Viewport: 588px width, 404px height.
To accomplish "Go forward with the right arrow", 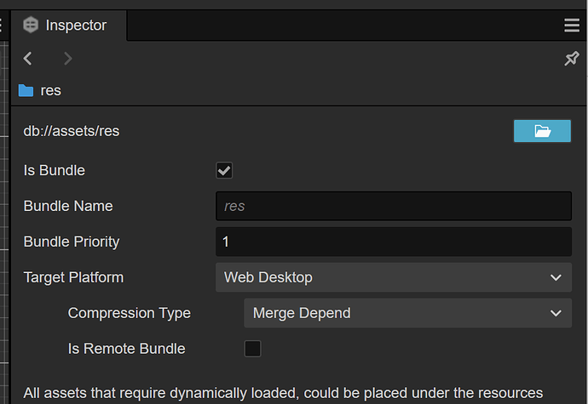I will tap(67, 58).
